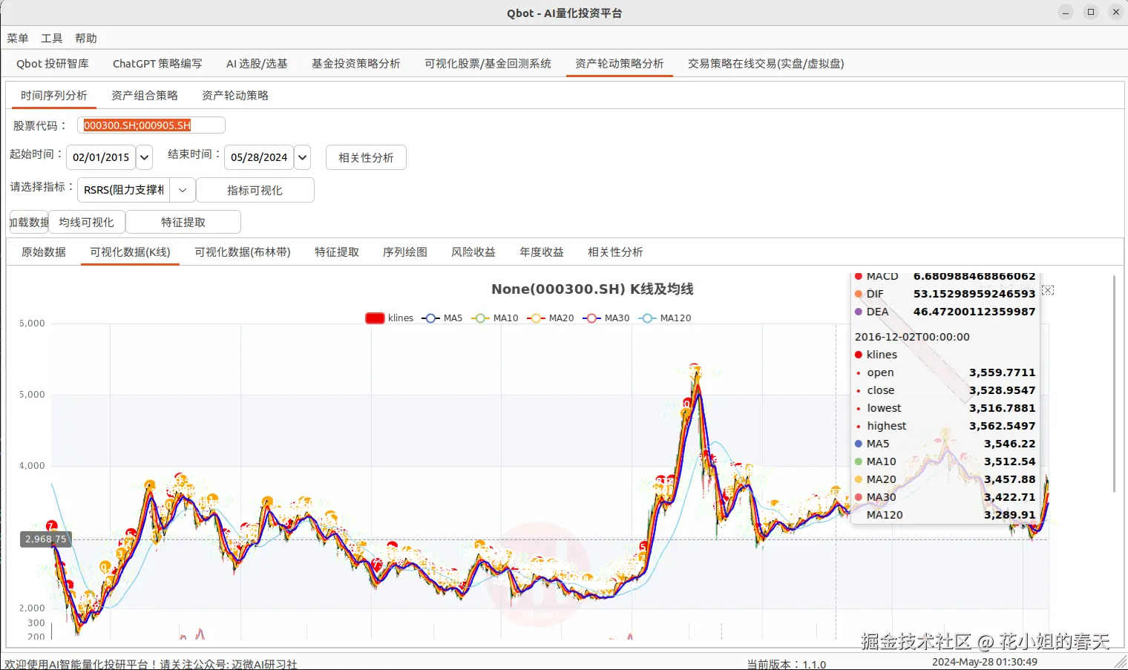This screenshot has height=670, width=1128.
Task: Open the 帮助 menu
Action: 86,39
